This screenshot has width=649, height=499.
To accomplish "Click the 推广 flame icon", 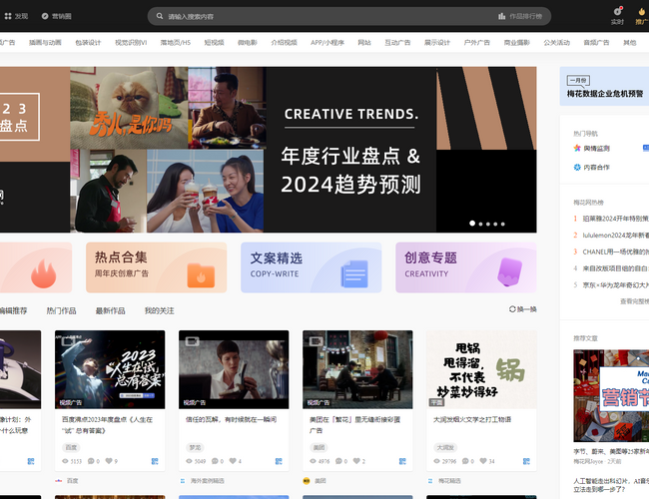I will tap(641, 12).
